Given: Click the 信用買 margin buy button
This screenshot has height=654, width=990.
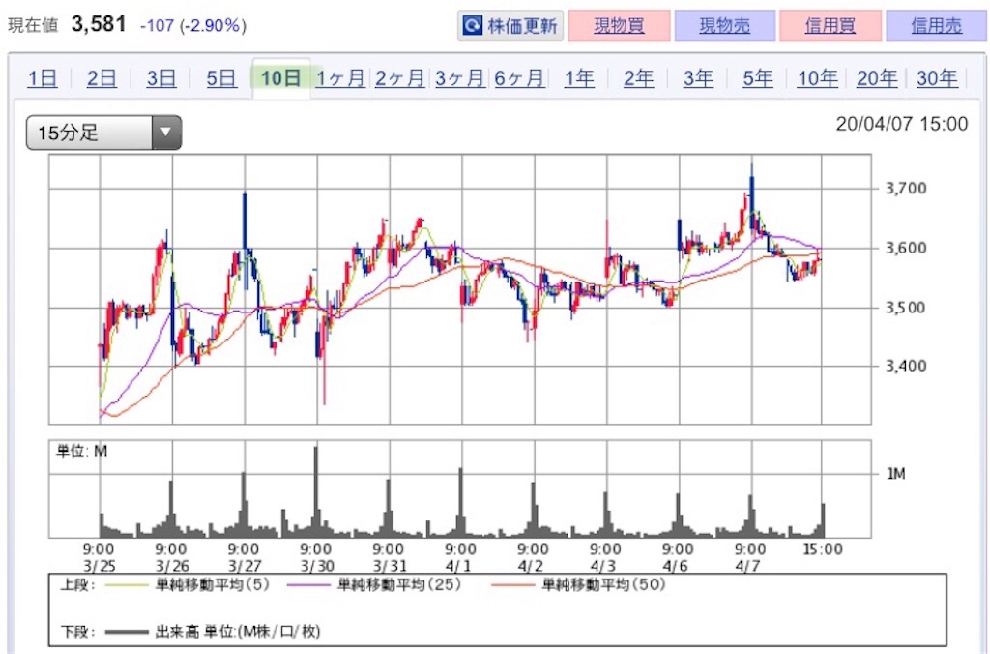Looking at the screenshot, I should [x=830, y=25].
